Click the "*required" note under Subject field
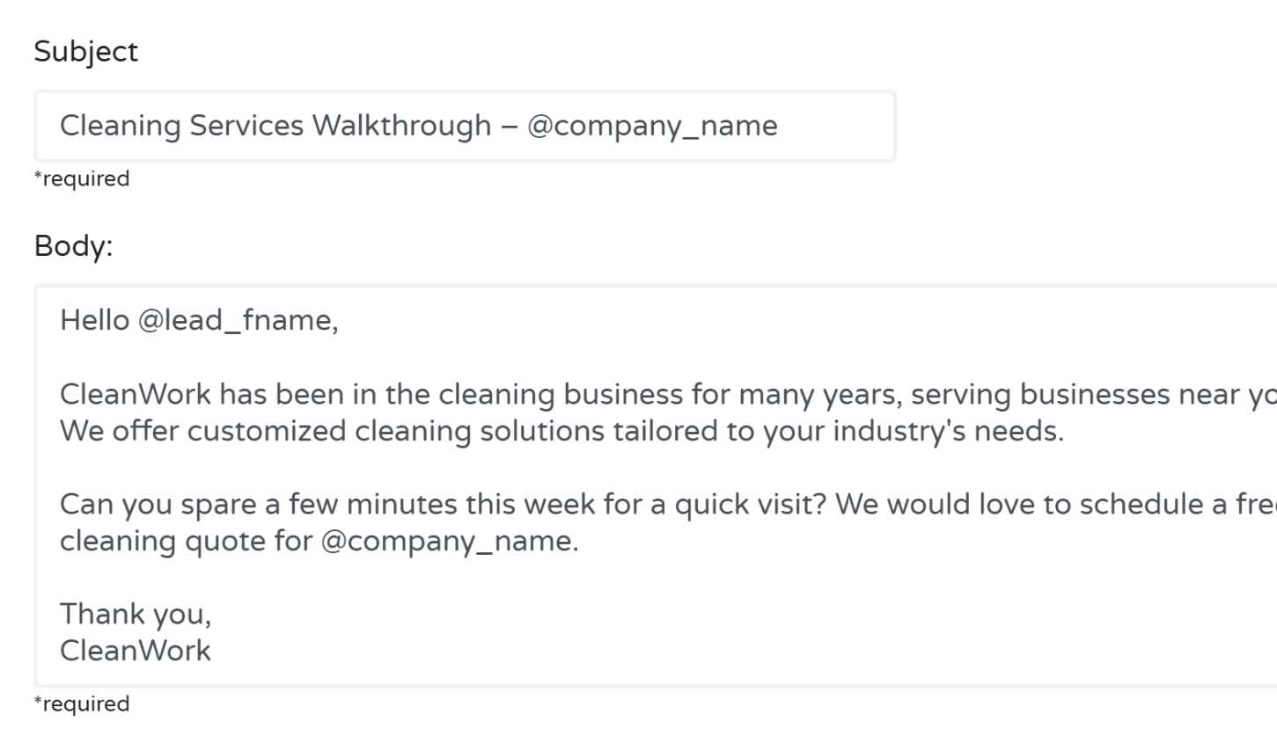 (82, 179)
